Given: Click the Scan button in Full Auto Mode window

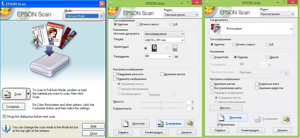Looking at the screenshot, I should pyautogui.click(x=14, y=94).
